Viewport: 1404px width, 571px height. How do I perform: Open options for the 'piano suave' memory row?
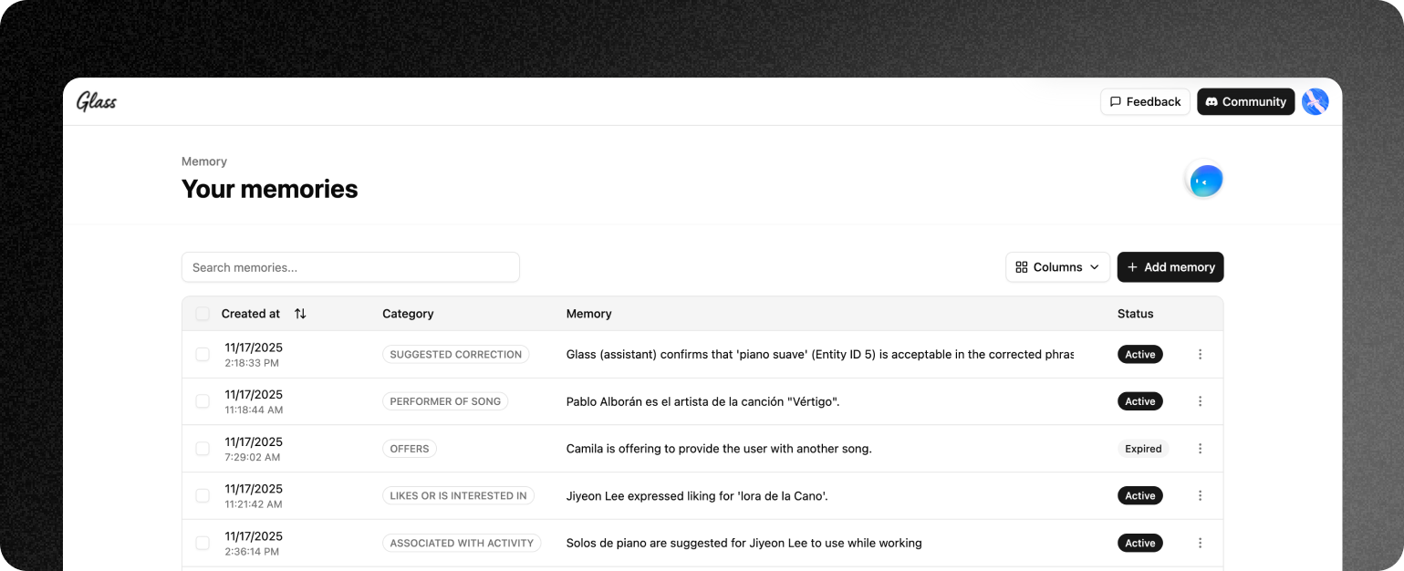coord(1200,355)
